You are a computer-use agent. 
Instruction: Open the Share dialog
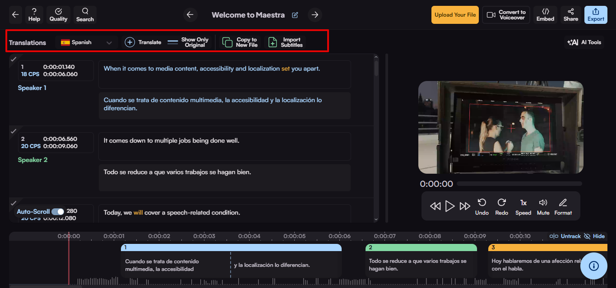click(x=570, y=15)
